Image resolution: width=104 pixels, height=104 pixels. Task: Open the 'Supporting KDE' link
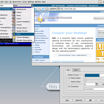click(40, 43)
